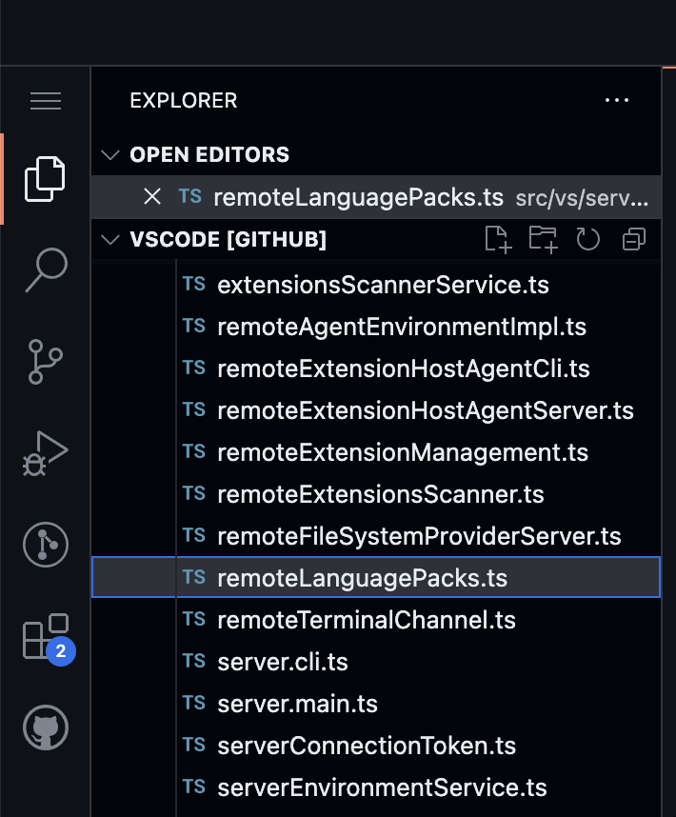The height and width of the screenshot is (817, 676).
Task: Open the Explorer hamburger menu
Action: point(45,101)
